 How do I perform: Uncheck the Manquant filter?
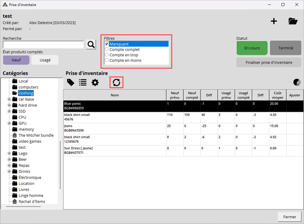pos(107,44)
